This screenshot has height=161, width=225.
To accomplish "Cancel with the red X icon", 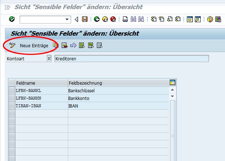I will click(113, 19).
